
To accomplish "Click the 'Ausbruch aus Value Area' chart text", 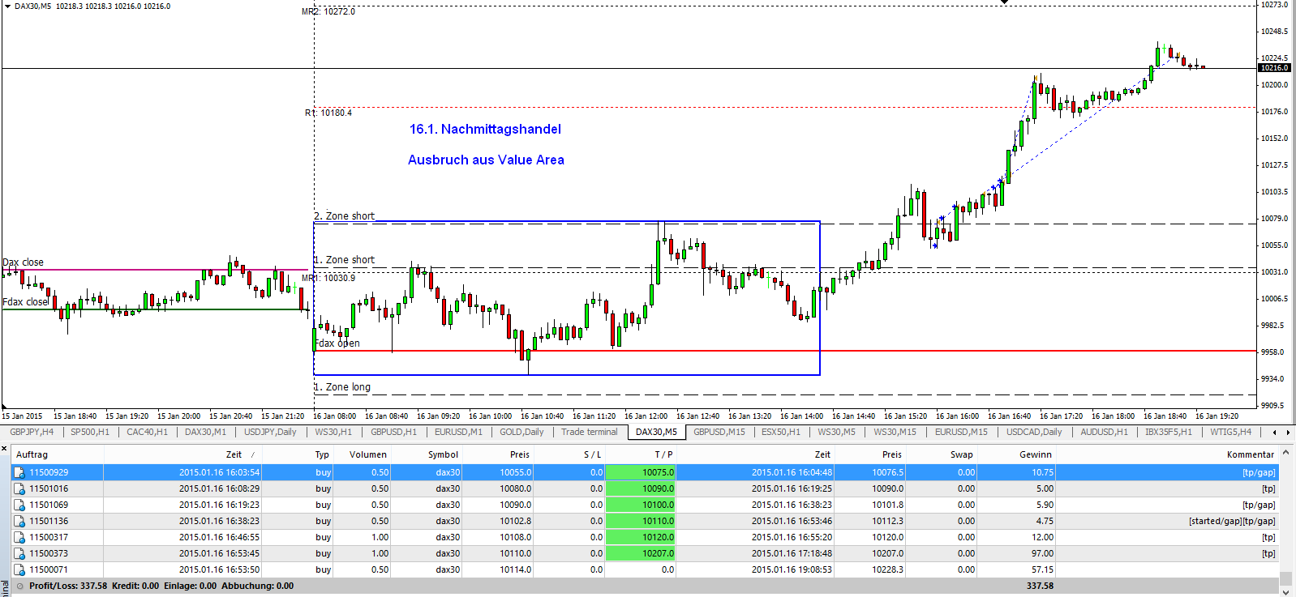I will pyautogui.click(x=486, y=160).
